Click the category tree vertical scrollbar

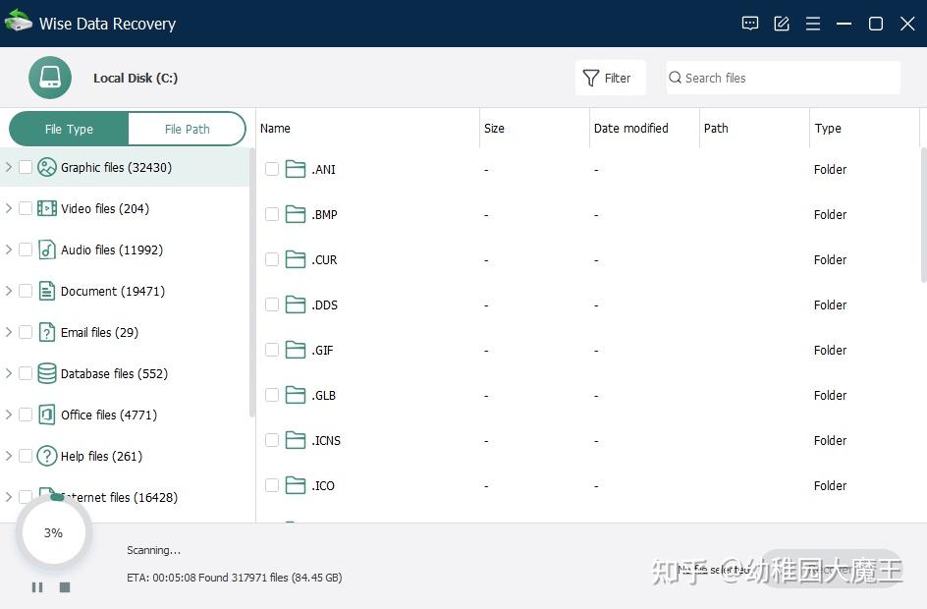click(251, 282)
